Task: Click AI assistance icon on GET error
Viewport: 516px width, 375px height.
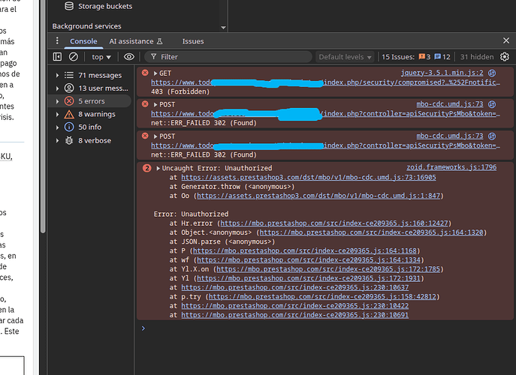Action: 492,73
